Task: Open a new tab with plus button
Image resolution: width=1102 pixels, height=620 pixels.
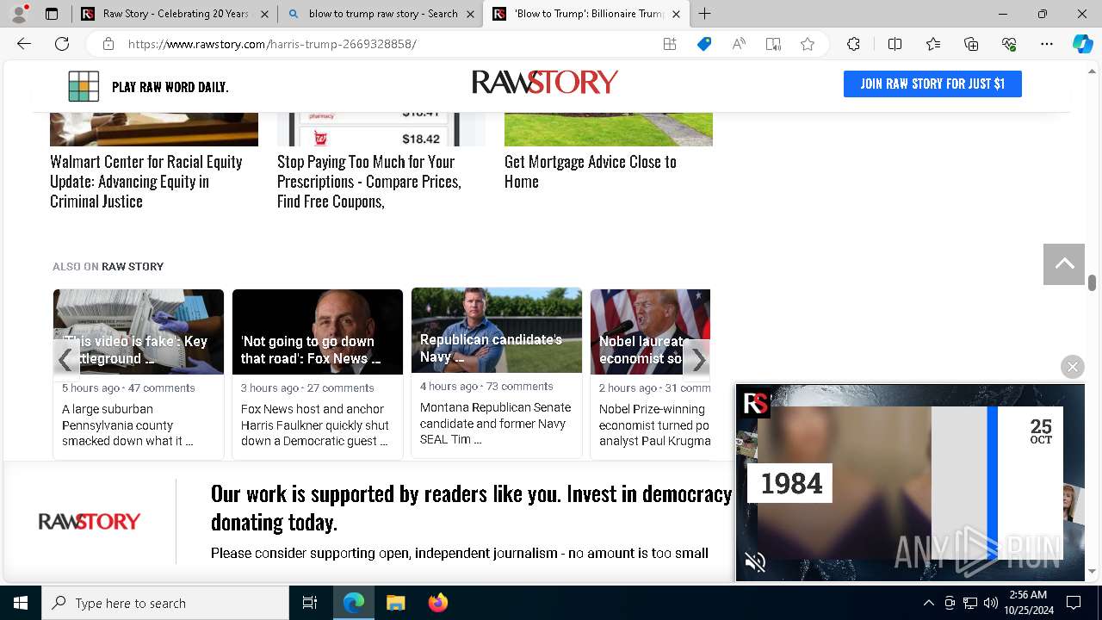Action: [705, 14]
